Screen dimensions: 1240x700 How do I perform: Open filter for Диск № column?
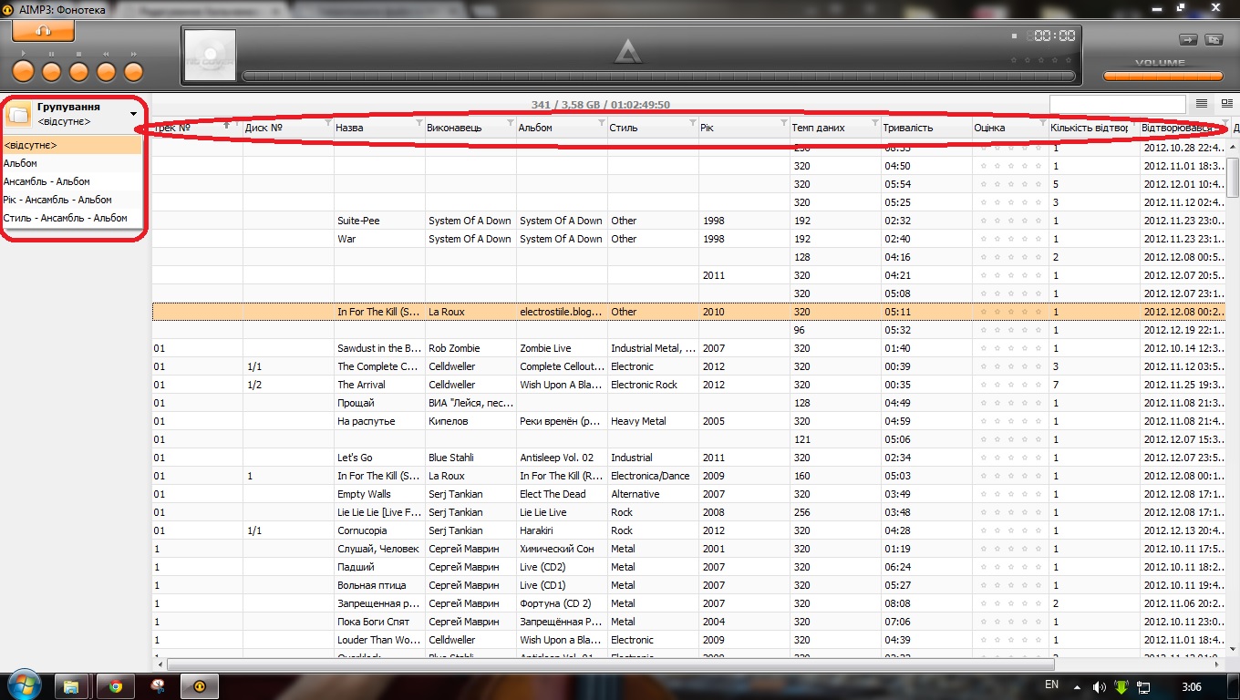tap(328, 123)
